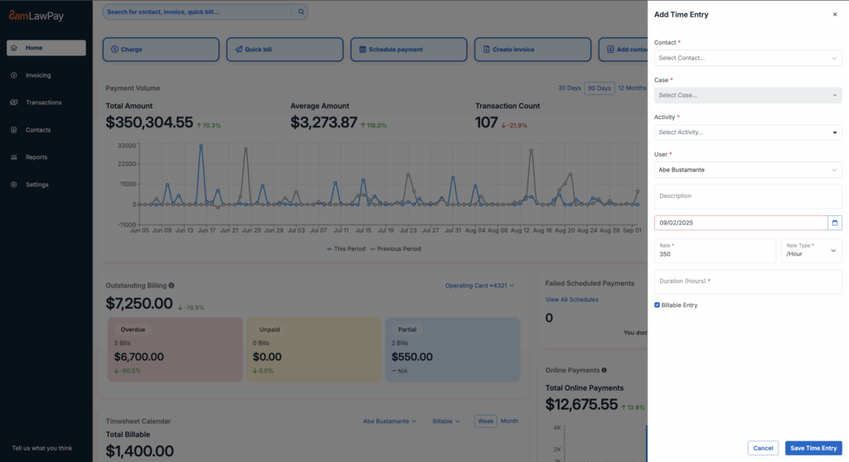Click the search magnifier icon
This screenshot has height=462, width=849.
pos(301,12)
